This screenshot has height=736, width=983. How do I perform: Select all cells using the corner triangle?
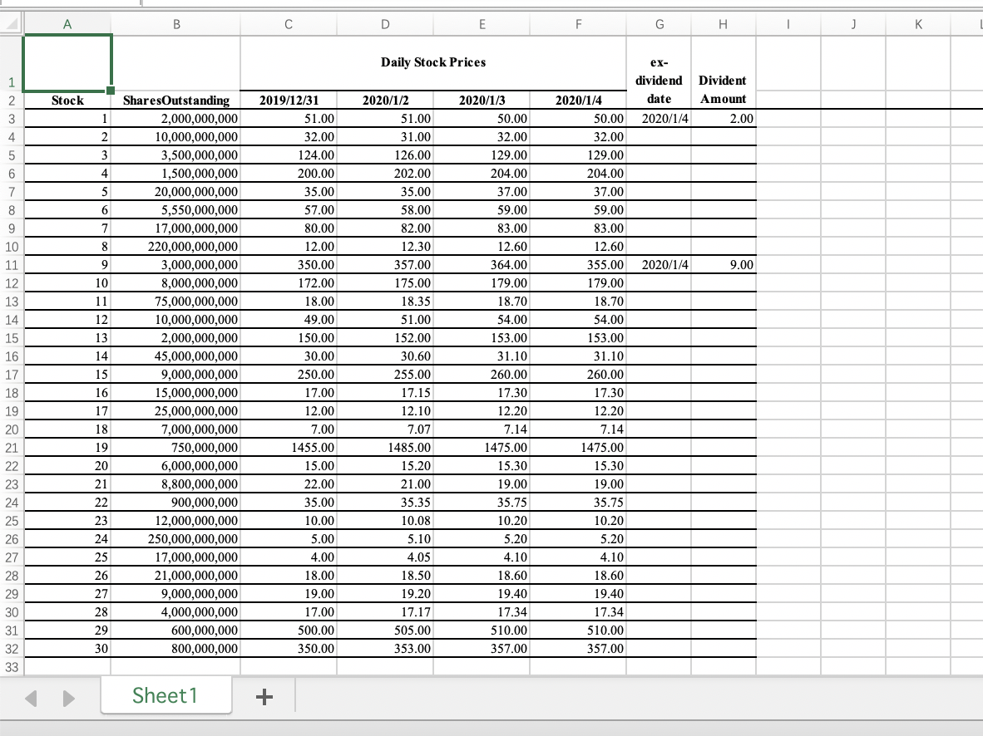click(10, 24)
